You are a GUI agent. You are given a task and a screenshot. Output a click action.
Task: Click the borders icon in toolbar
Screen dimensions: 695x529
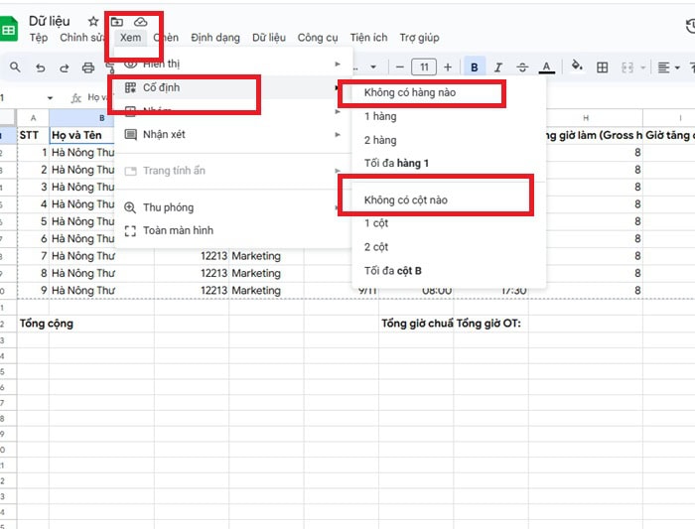[602, 67]
